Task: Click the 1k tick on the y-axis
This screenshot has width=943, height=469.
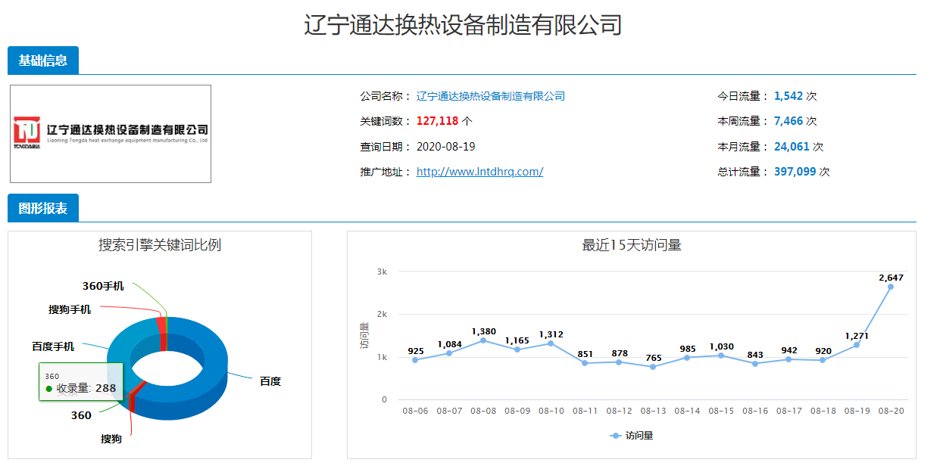Action: point(383,357)
